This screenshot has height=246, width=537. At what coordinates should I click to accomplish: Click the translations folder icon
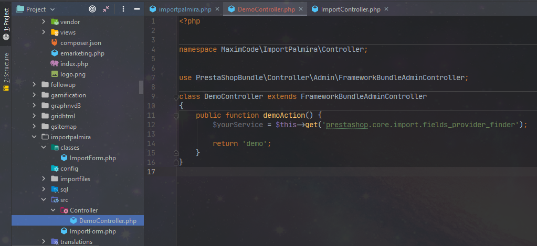[55, 242]
